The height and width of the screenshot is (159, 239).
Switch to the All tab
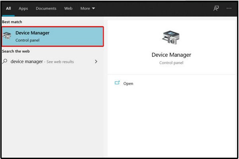pyautogui.click(x=8, y=8)
